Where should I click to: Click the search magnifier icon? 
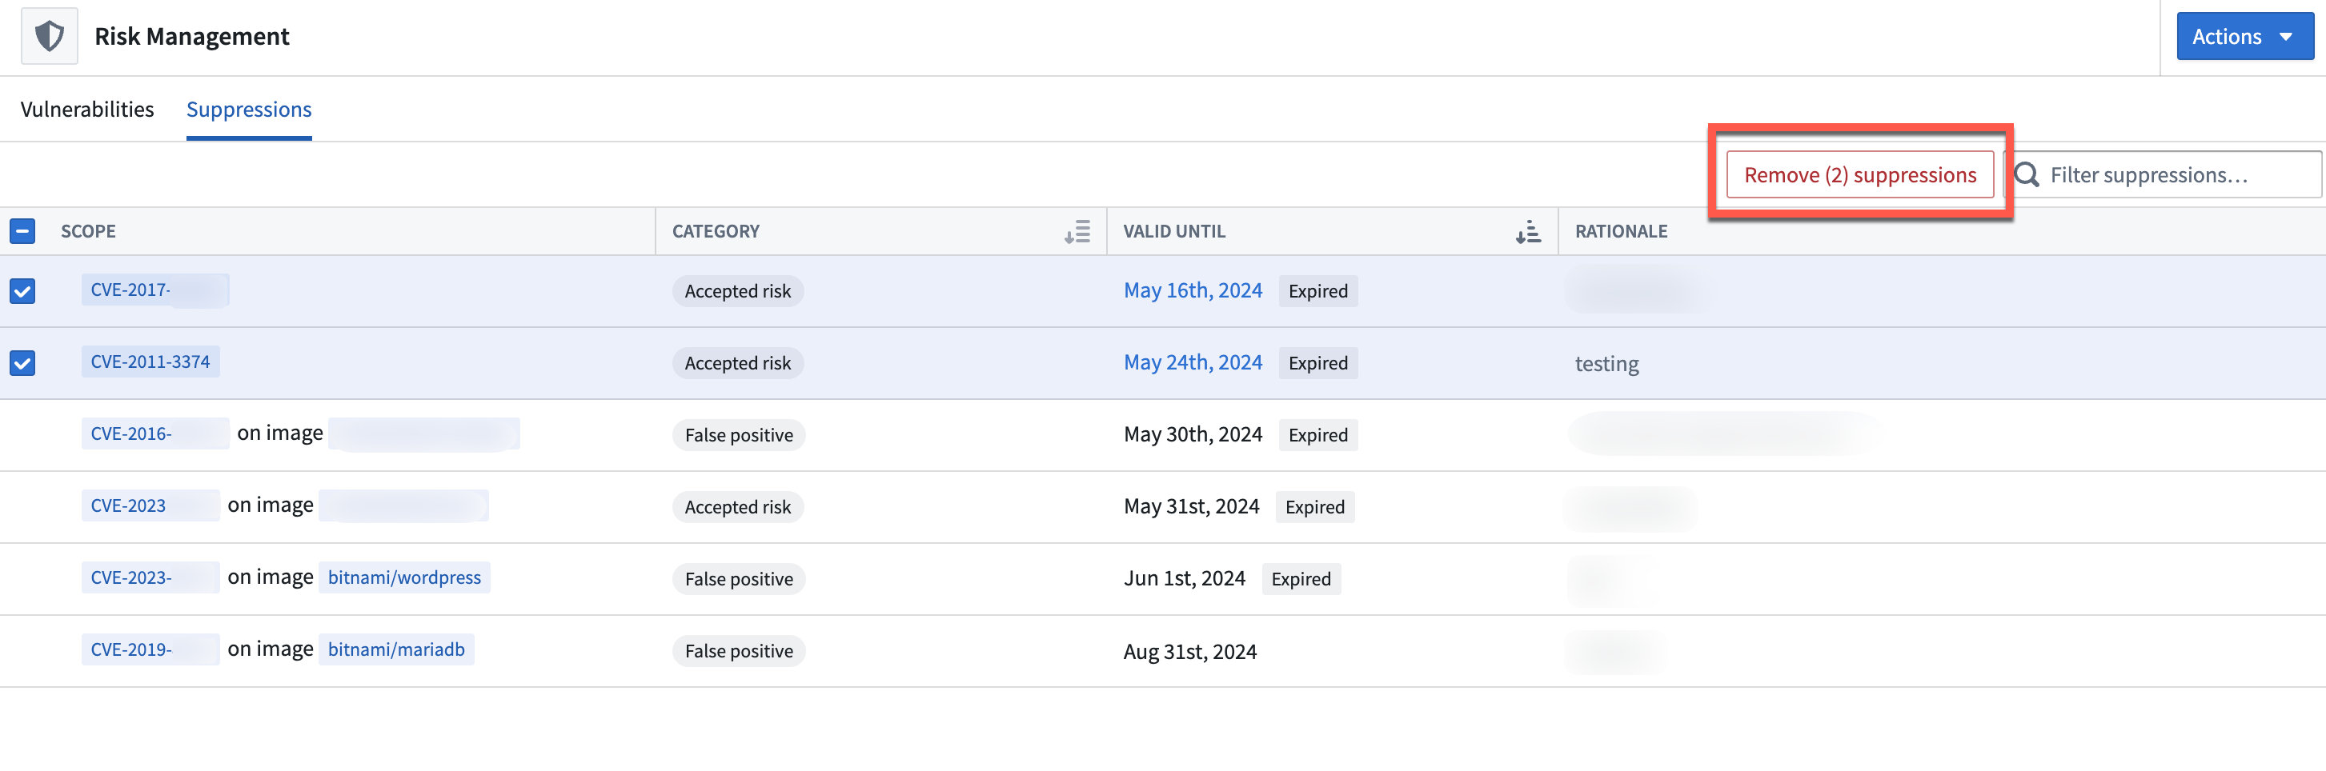tap(2027, 174)
